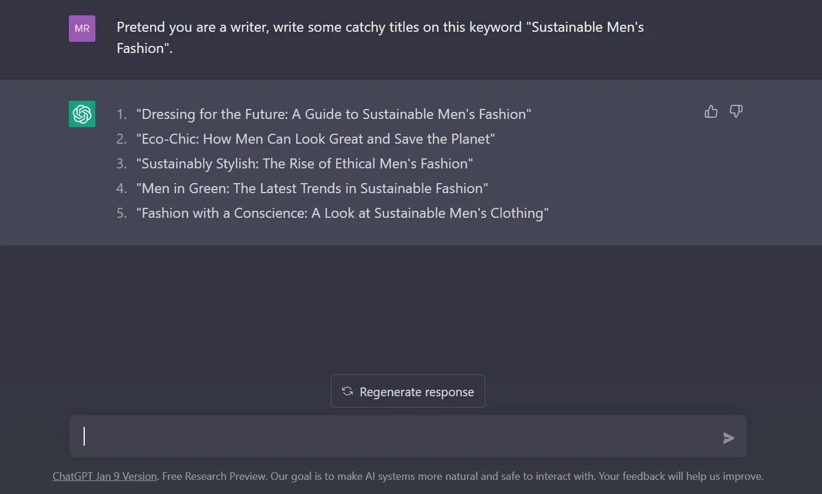822x494 pixels.
Task: Click the circular arrows regenerate icon
Action: click(x=347, y=392)
